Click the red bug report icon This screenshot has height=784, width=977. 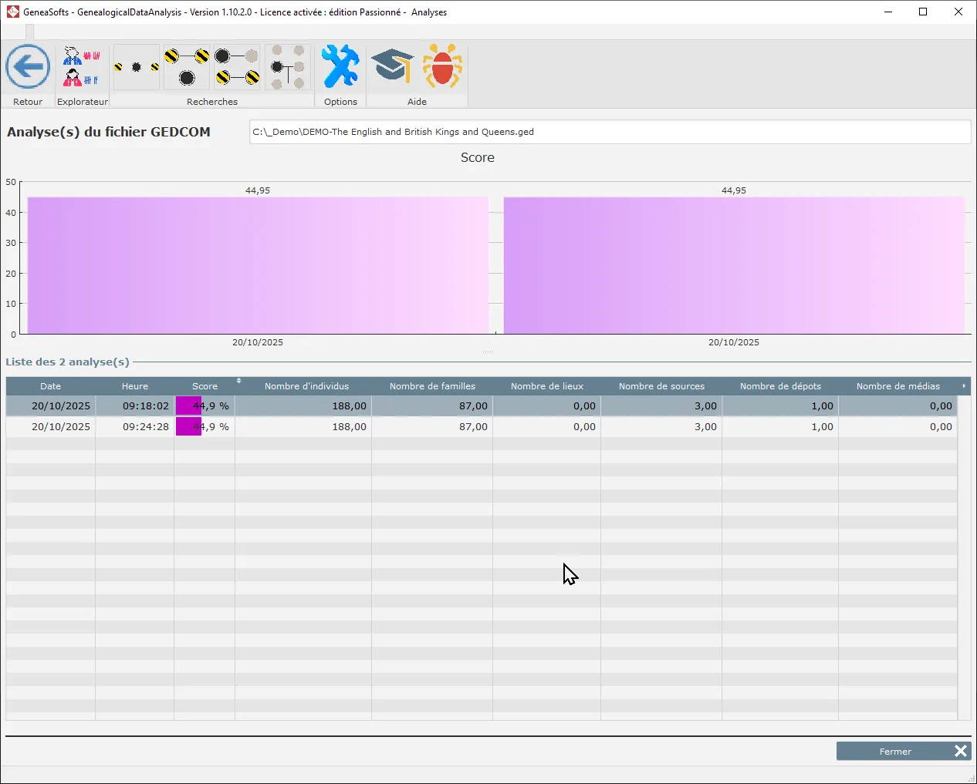tap(442, 67)
